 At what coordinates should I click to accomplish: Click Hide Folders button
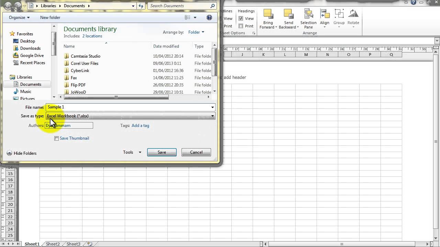(x=22, y=153)
